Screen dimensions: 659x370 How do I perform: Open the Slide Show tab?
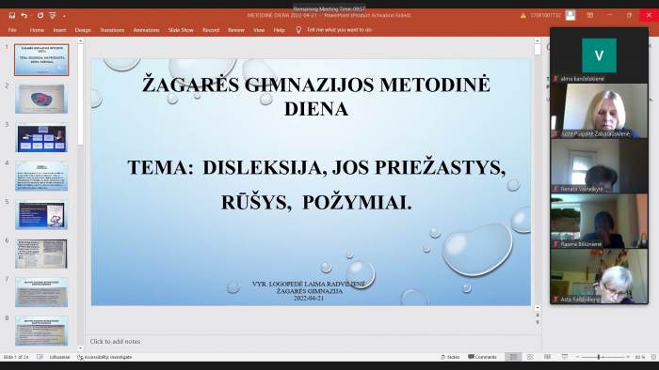pos(181,30)
